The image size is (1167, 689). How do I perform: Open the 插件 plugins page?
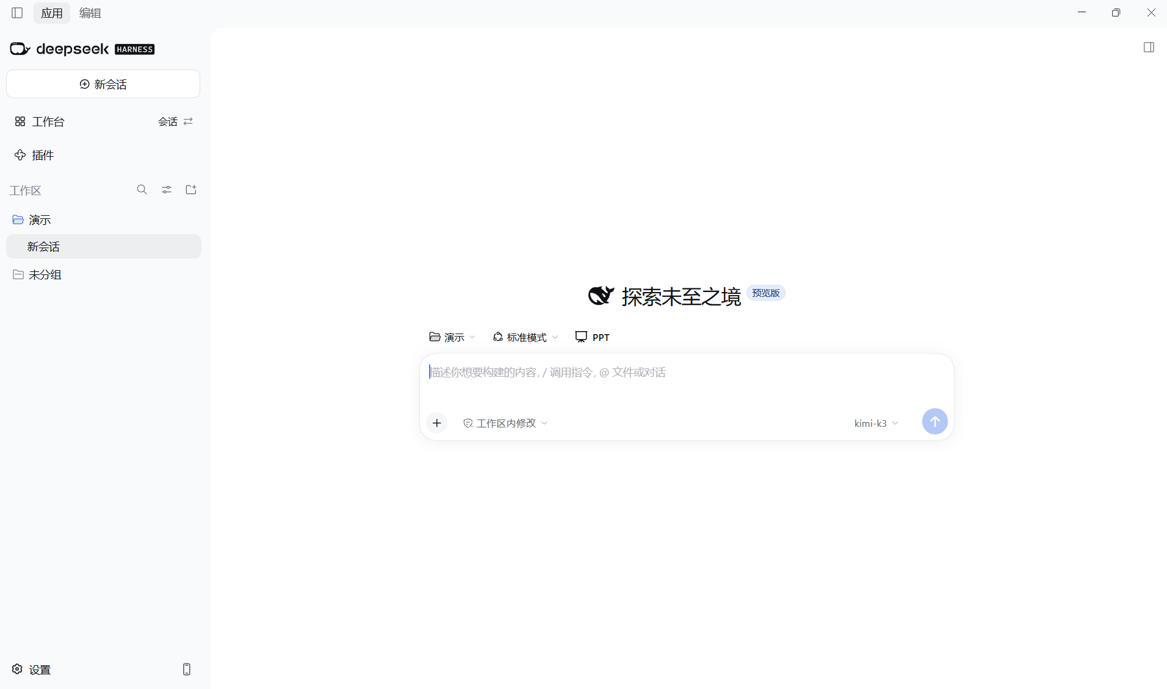point(35,155)
